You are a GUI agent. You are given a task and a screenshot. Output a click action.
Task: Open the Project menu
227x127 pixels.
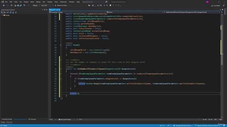click(x=26, y=2)
